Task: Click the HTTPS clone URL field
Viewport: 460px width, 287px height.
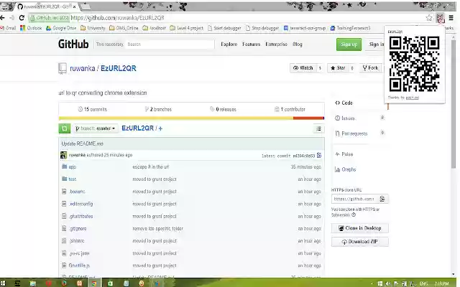Action: click(354, 199)
